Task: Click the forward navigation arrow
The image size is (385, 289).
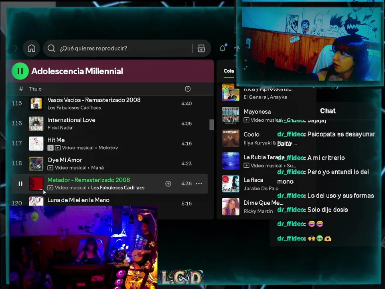Action: coord(16,48)
